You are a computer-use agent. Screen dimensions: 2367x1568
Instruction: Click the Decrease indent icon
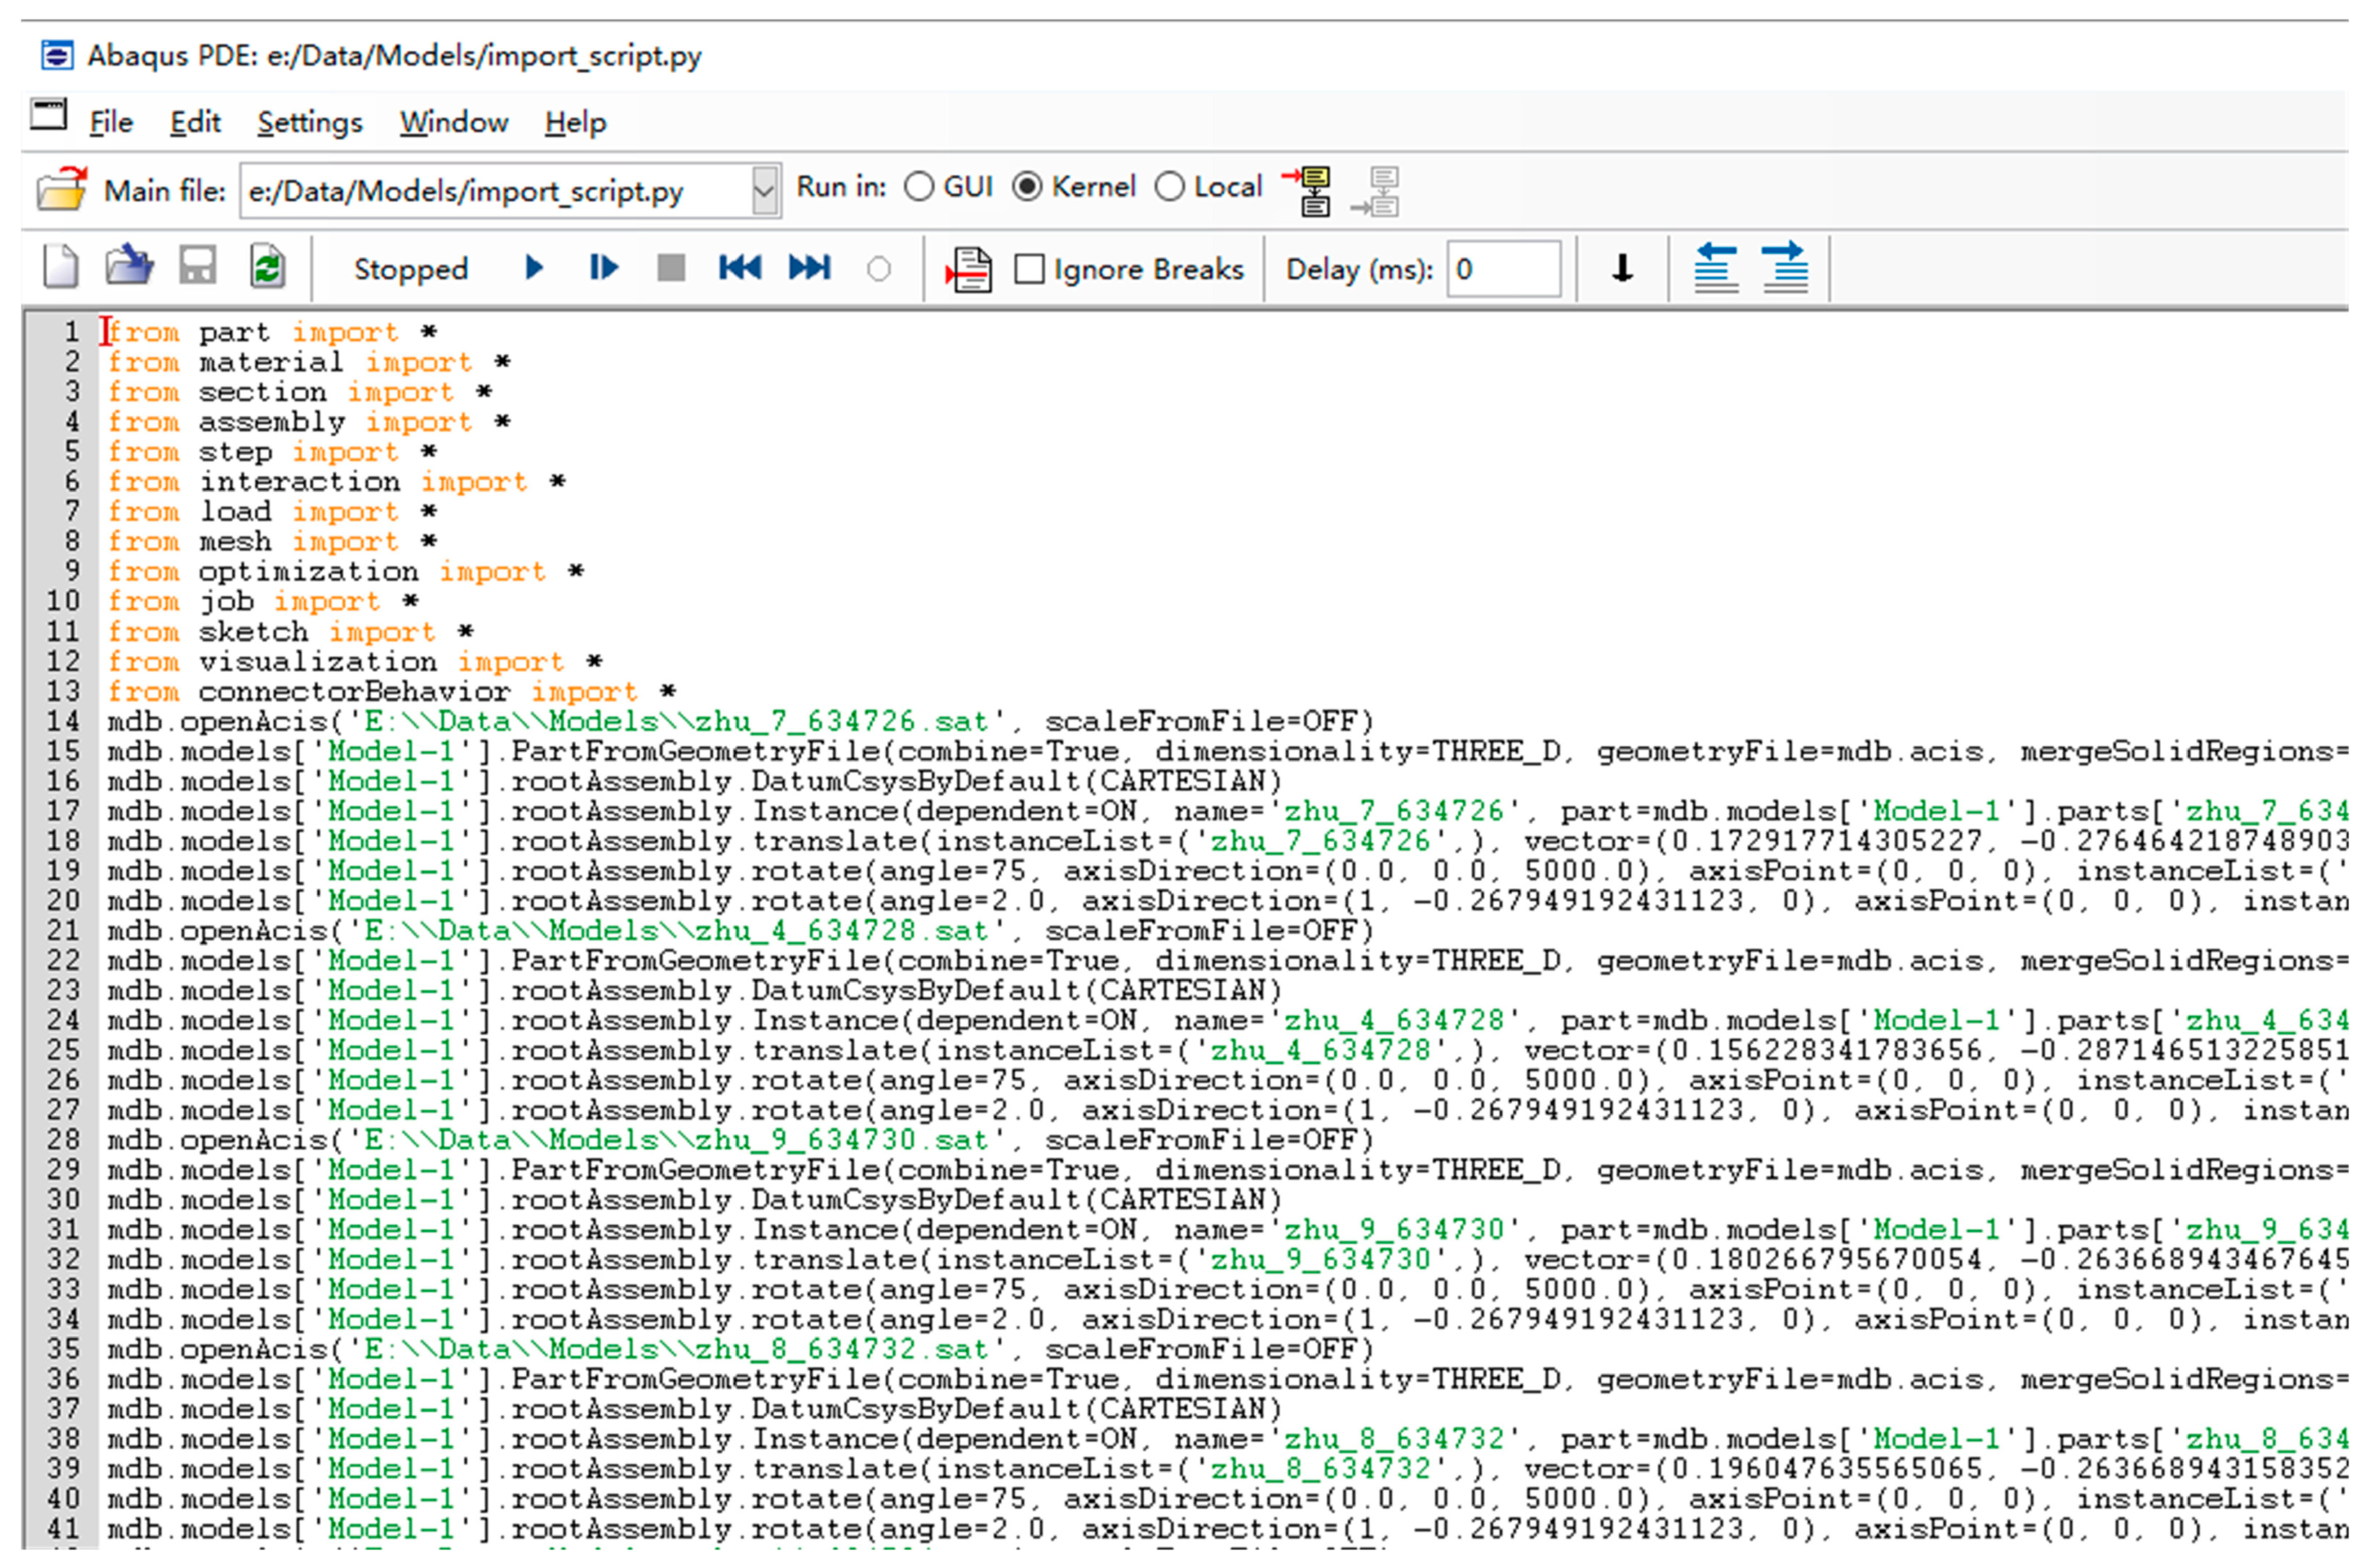pyautogui.click(x=1715, y=268)
